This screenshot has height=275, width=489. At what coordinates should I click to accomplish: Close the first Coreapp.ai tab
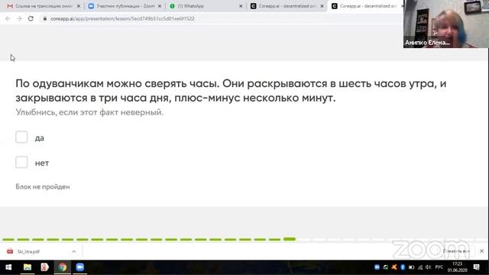(322, 6)
